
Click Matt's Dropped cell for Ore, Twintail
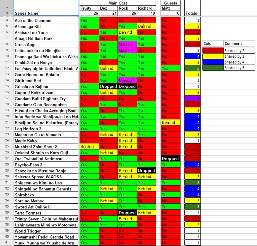(171, 158)
